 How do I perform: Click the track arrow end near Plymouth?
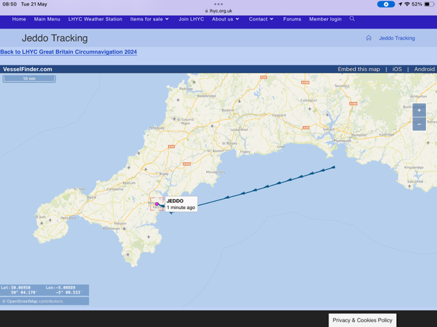click(x=333, y=167)
